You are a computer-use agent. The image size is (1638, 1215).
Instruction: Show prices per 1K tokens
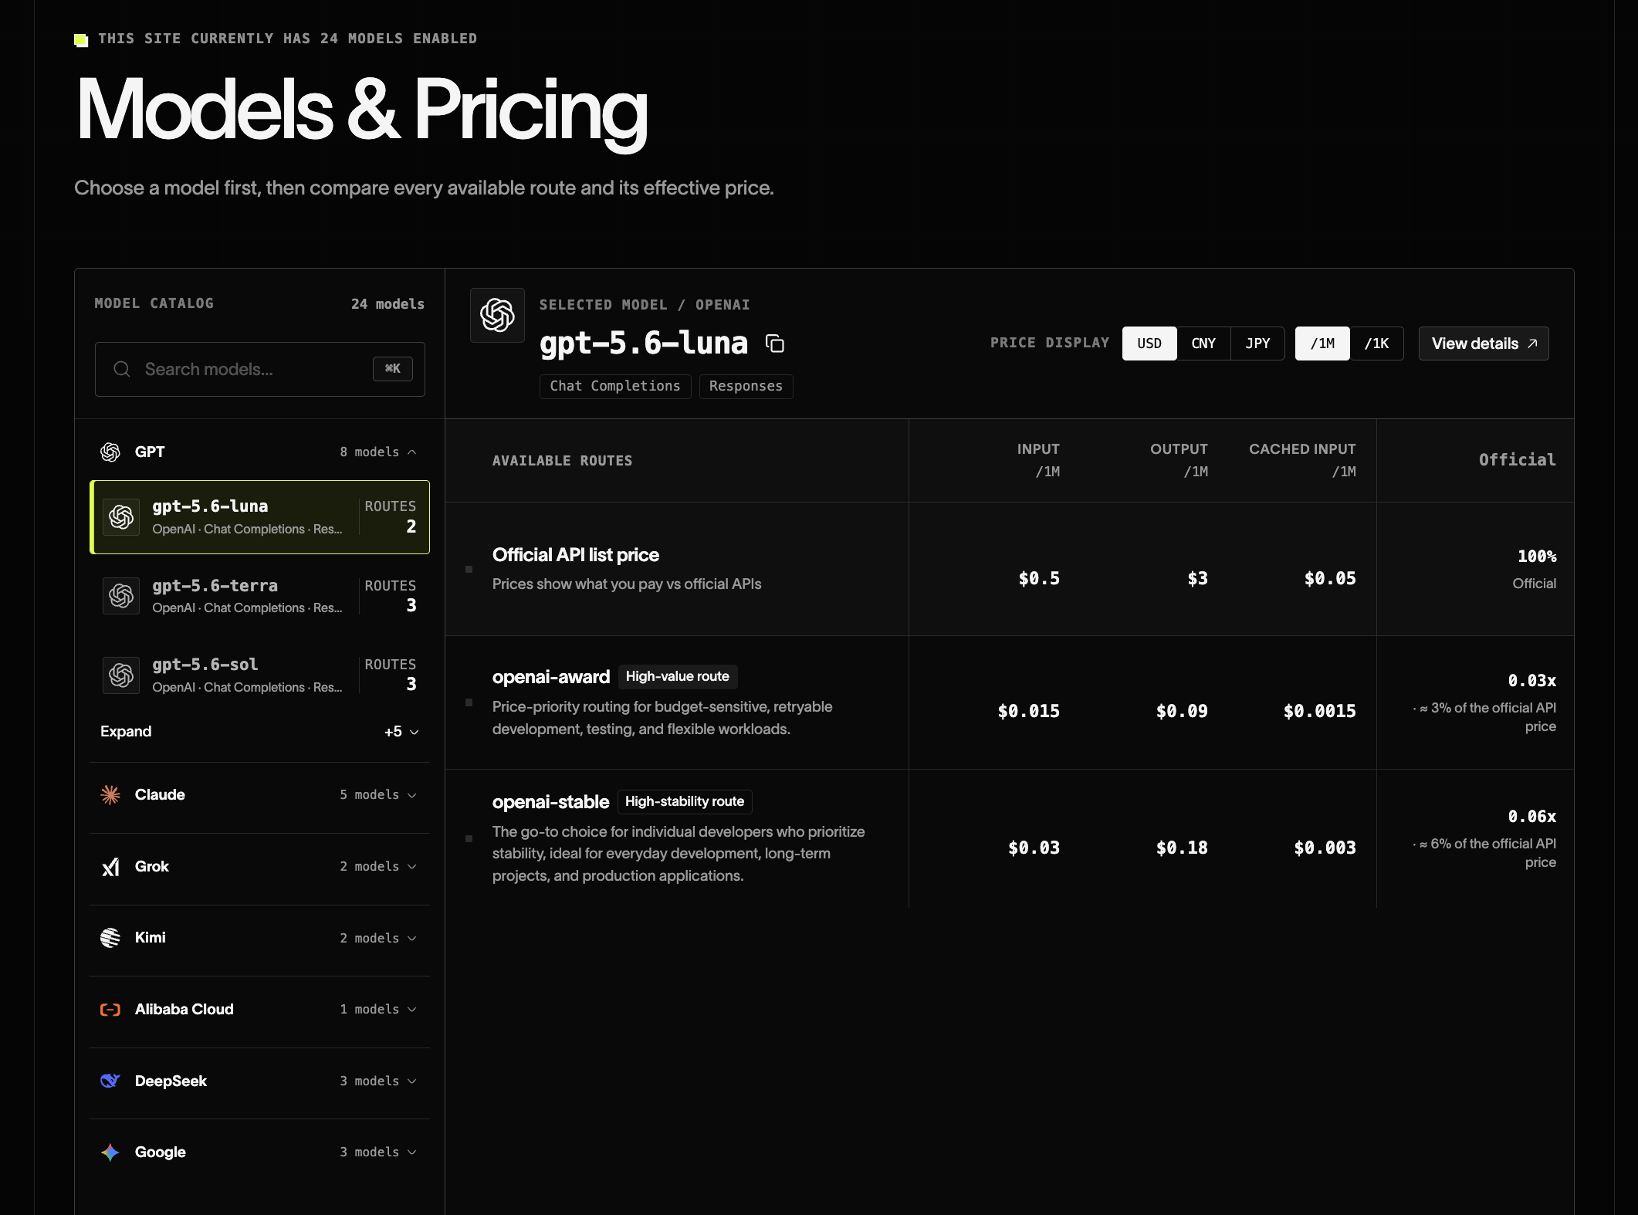tap(1376, 344)
